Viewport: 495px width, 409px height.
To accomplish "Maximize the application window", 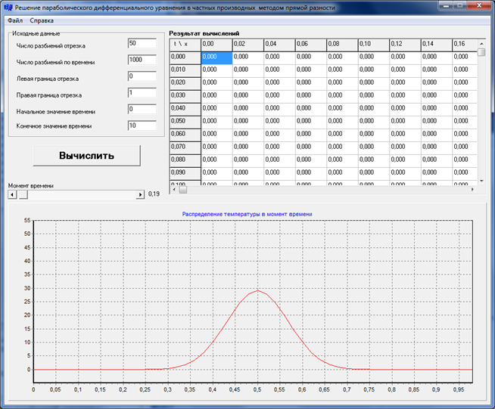I will coord(460,5).
